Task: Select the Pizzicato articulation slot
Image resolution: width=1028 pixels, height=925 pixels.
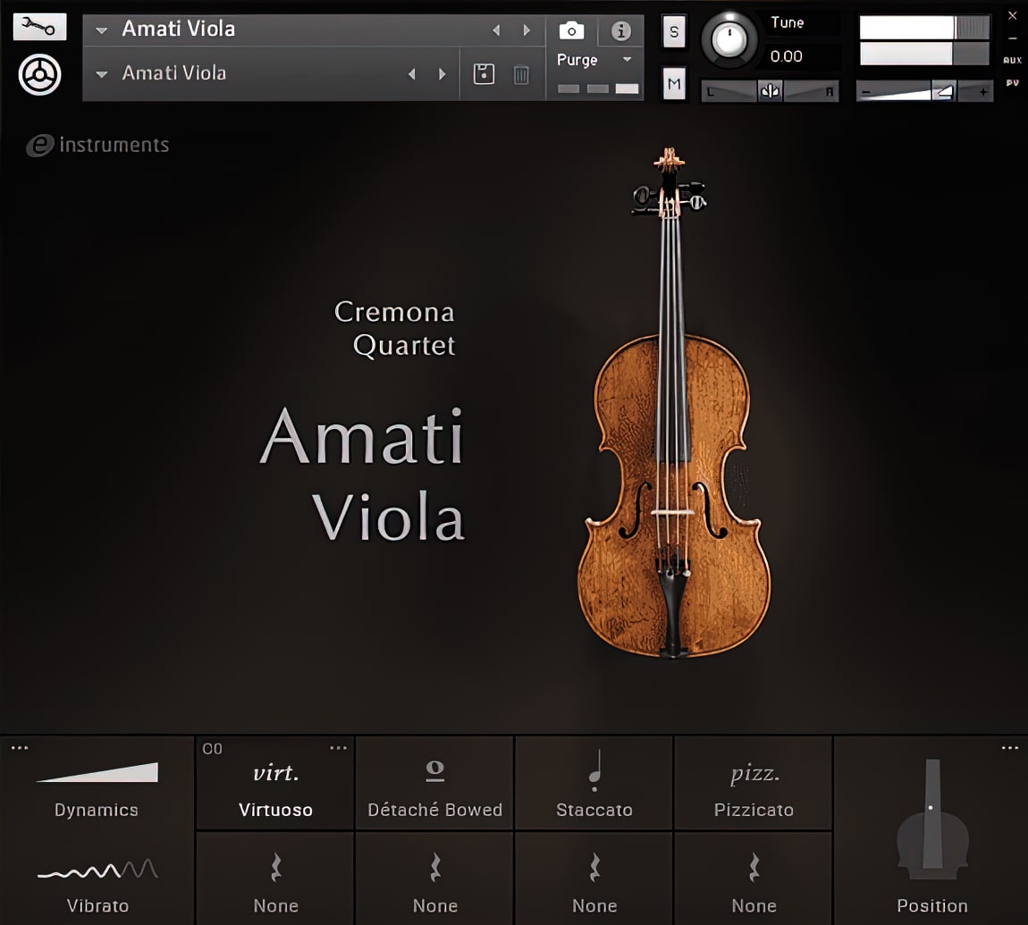Action: click(x=754, y=783)
